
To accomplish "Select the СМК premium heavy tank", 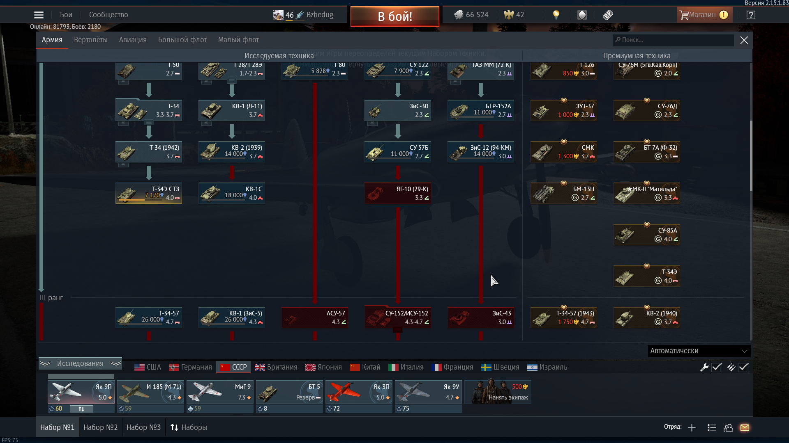I will tap(564, 152).
